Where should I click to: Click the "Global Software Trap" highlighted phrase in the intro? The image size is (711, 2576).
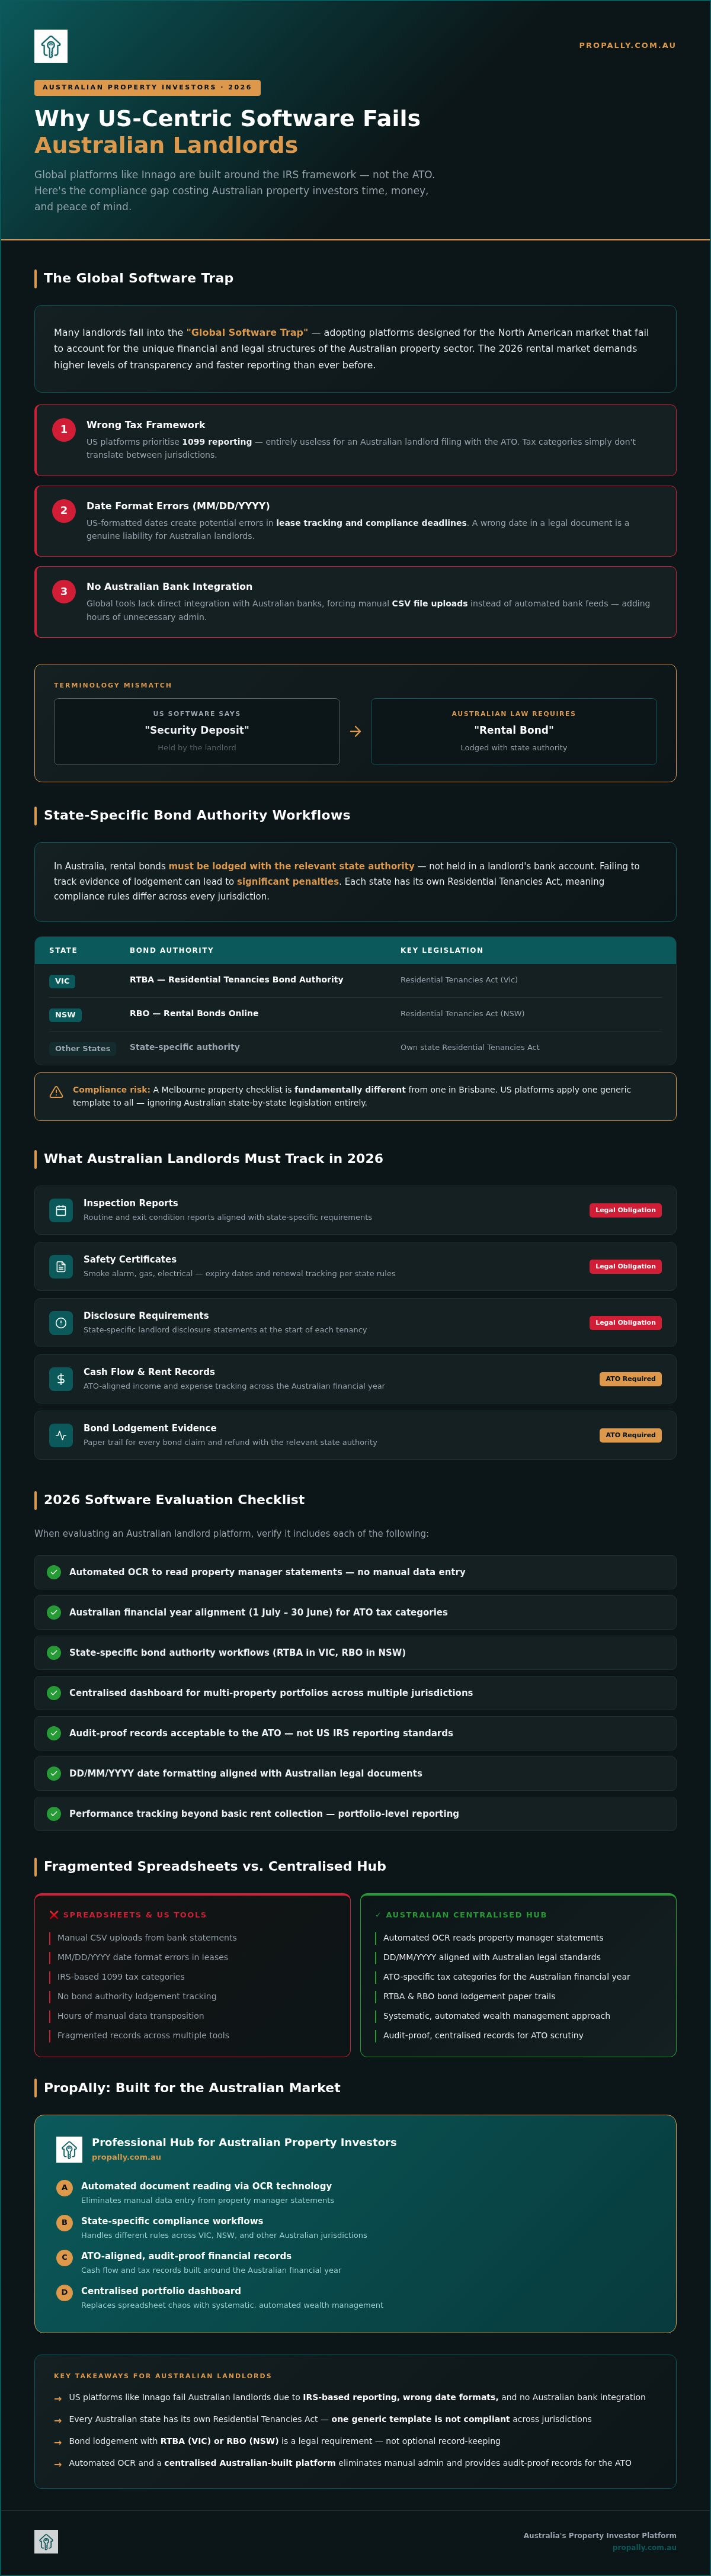(x=247, y=332)
